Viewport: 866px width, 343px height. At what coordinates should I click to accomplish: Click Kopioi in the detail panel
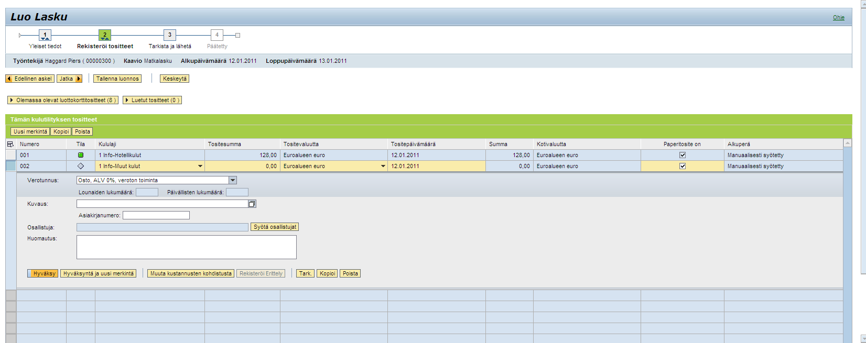pos(328,273)
